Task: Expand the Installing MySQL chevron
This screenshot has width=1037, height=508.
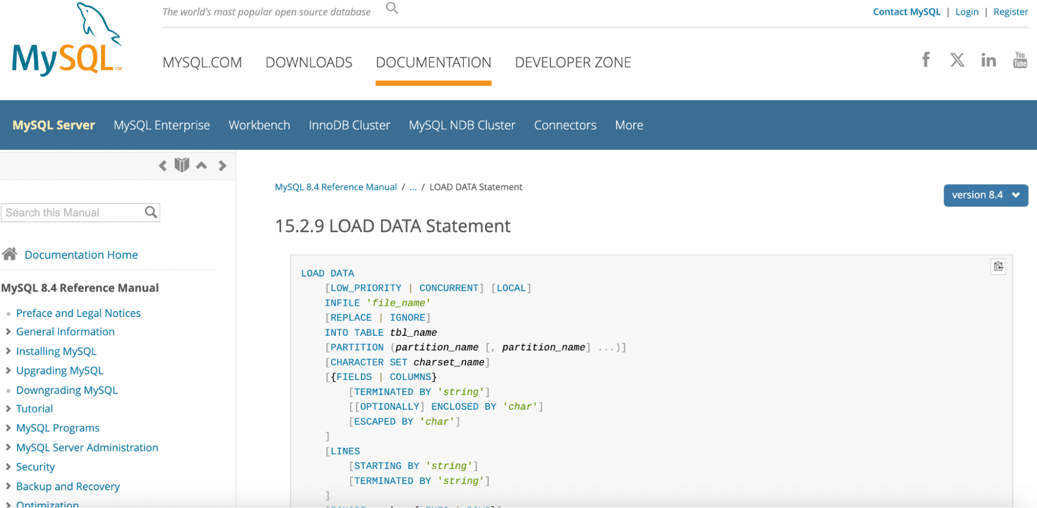Action: point(8,351)
